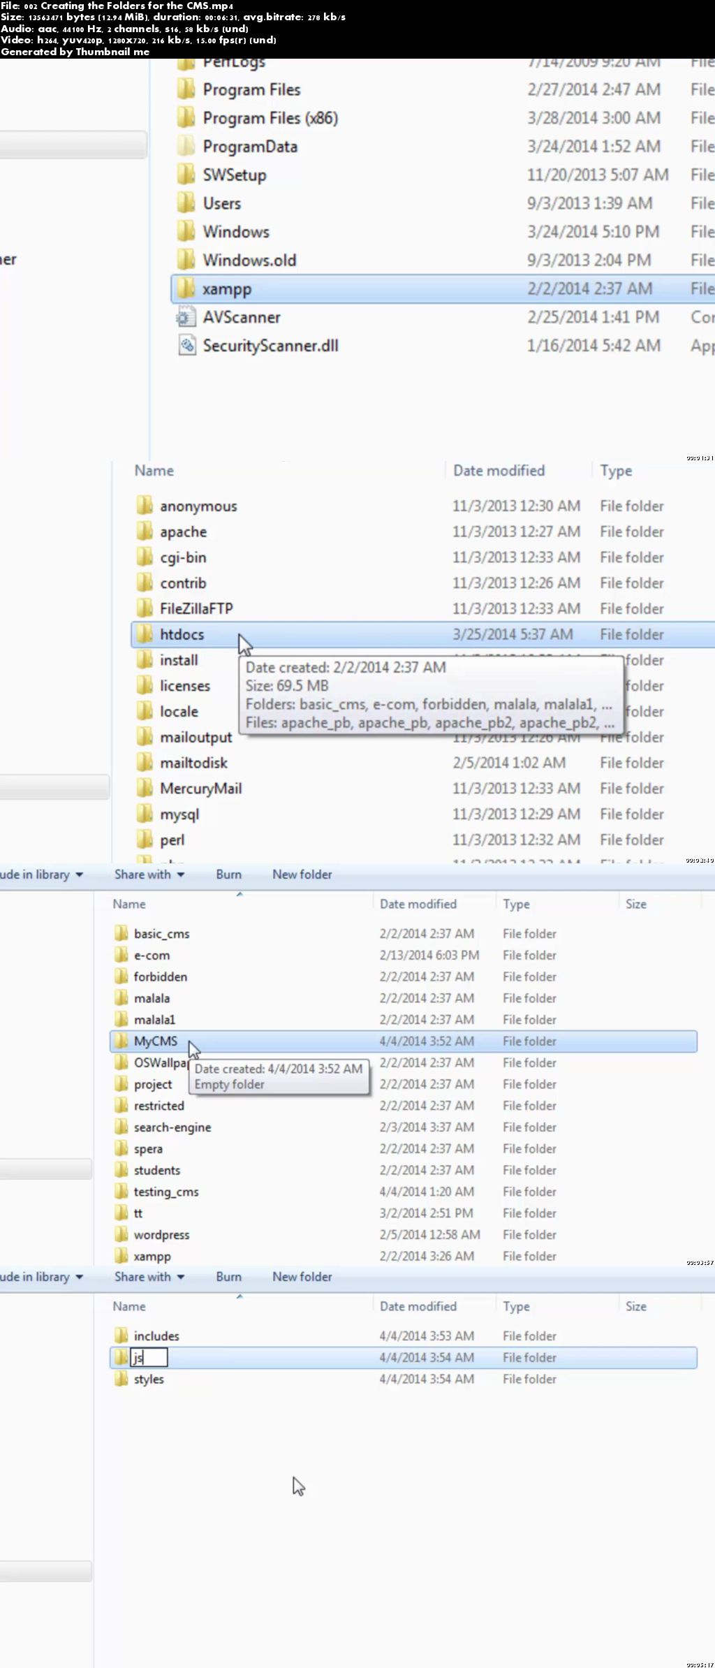Click the styles folder icon

(121, 1380)
